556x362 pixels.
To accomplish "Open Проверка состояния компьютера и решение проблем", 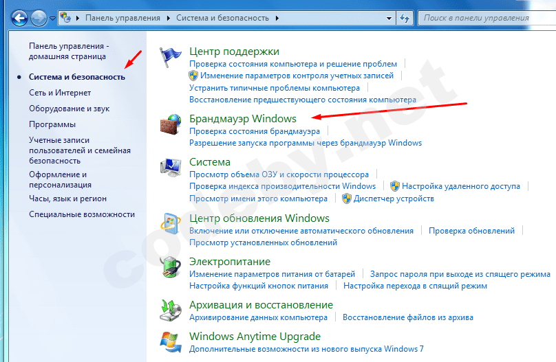I will [293, 64].
